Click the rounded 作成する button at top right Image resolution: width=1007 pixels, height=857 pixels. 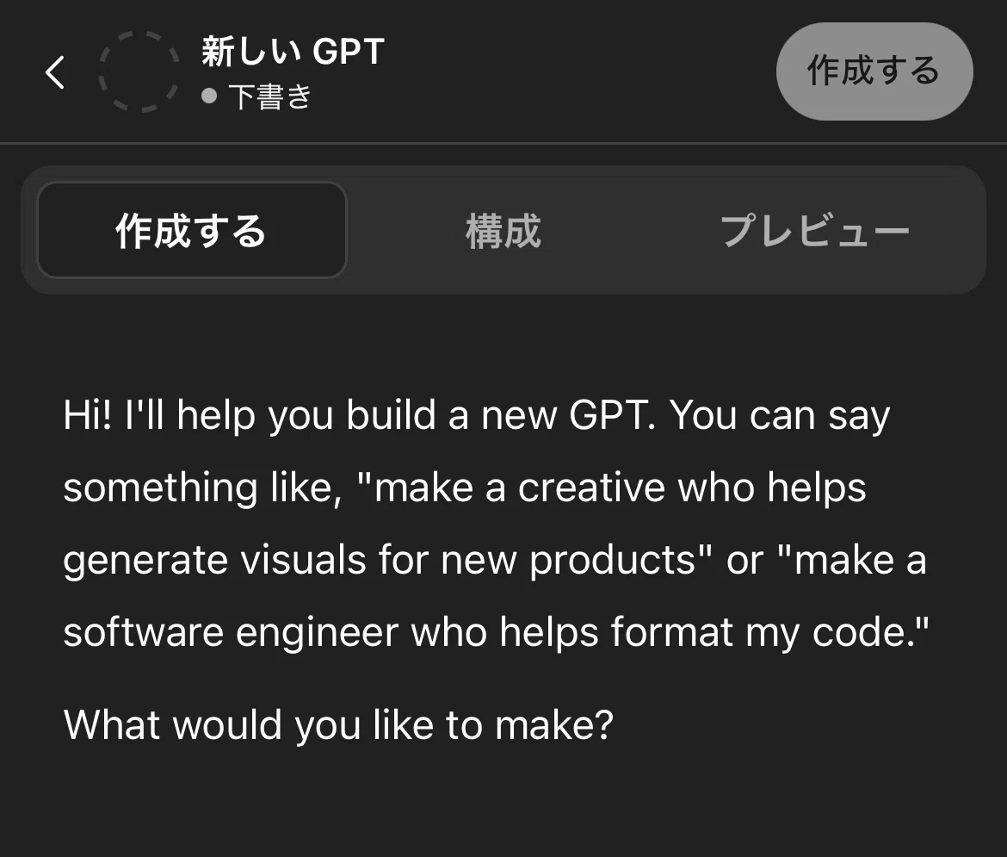tap(874, 71)
